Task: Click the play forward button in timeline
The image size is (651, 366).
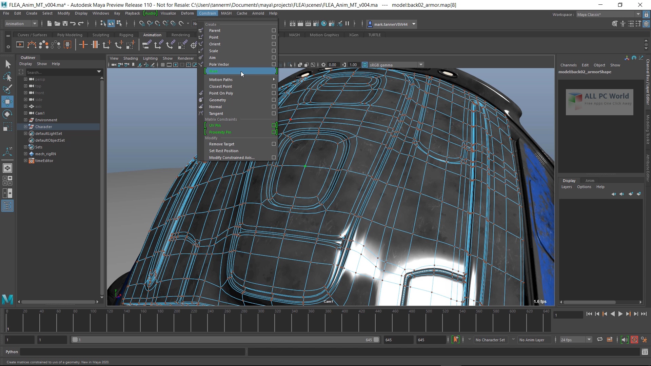Action: (x=620, y=314)
